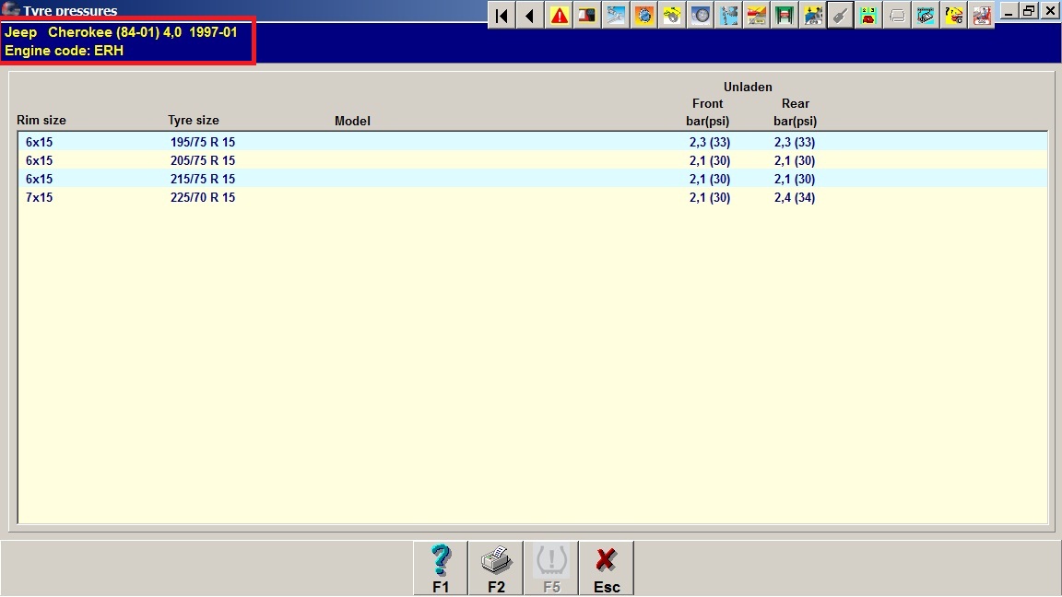Print tyre pressures using F2 button
The image size is (1062, 597).
pos(496,568)
